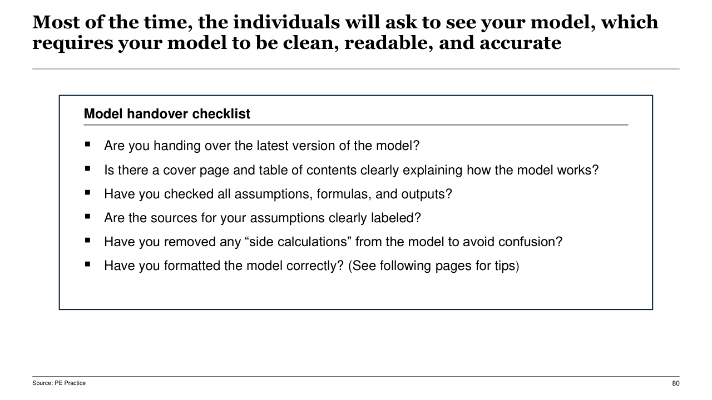Click bullet marker before "Are the sources"
This screenshot has height=400, width=712.
point(88,217)
